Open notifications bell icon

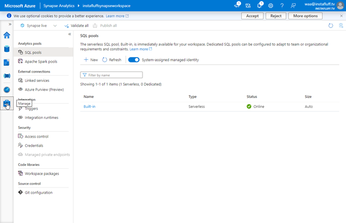tap(260, 5)
